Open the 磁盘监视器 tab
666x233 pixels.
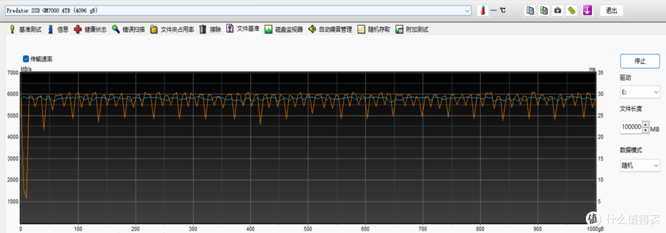click(x=284, y=30)
